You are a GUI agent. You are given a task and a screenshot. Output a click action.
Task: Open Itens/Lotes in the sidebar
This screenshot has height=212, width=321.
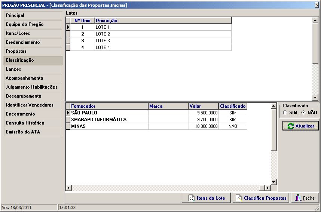[x=33, y=33]
